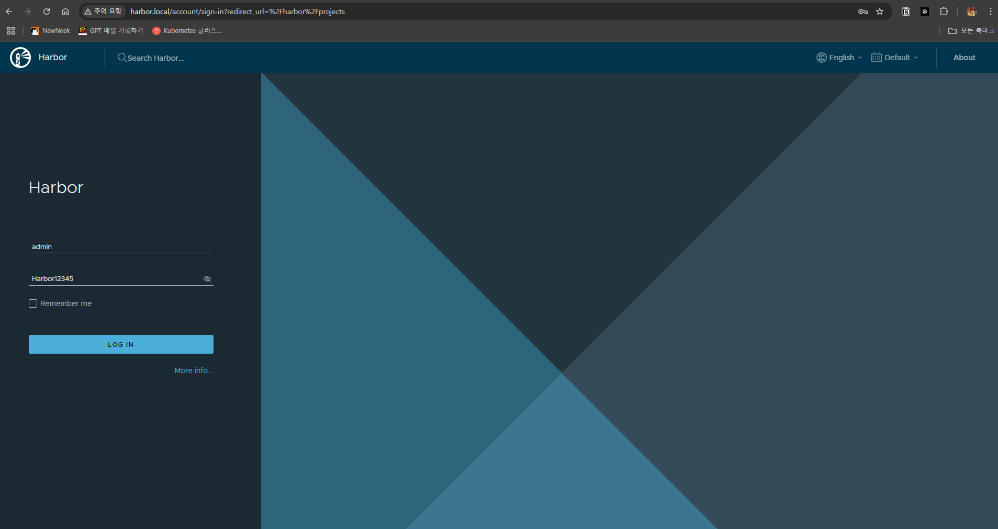Reload the page with refresh icon
Screen dimensions: 998x529
click(x=47, y=12)
